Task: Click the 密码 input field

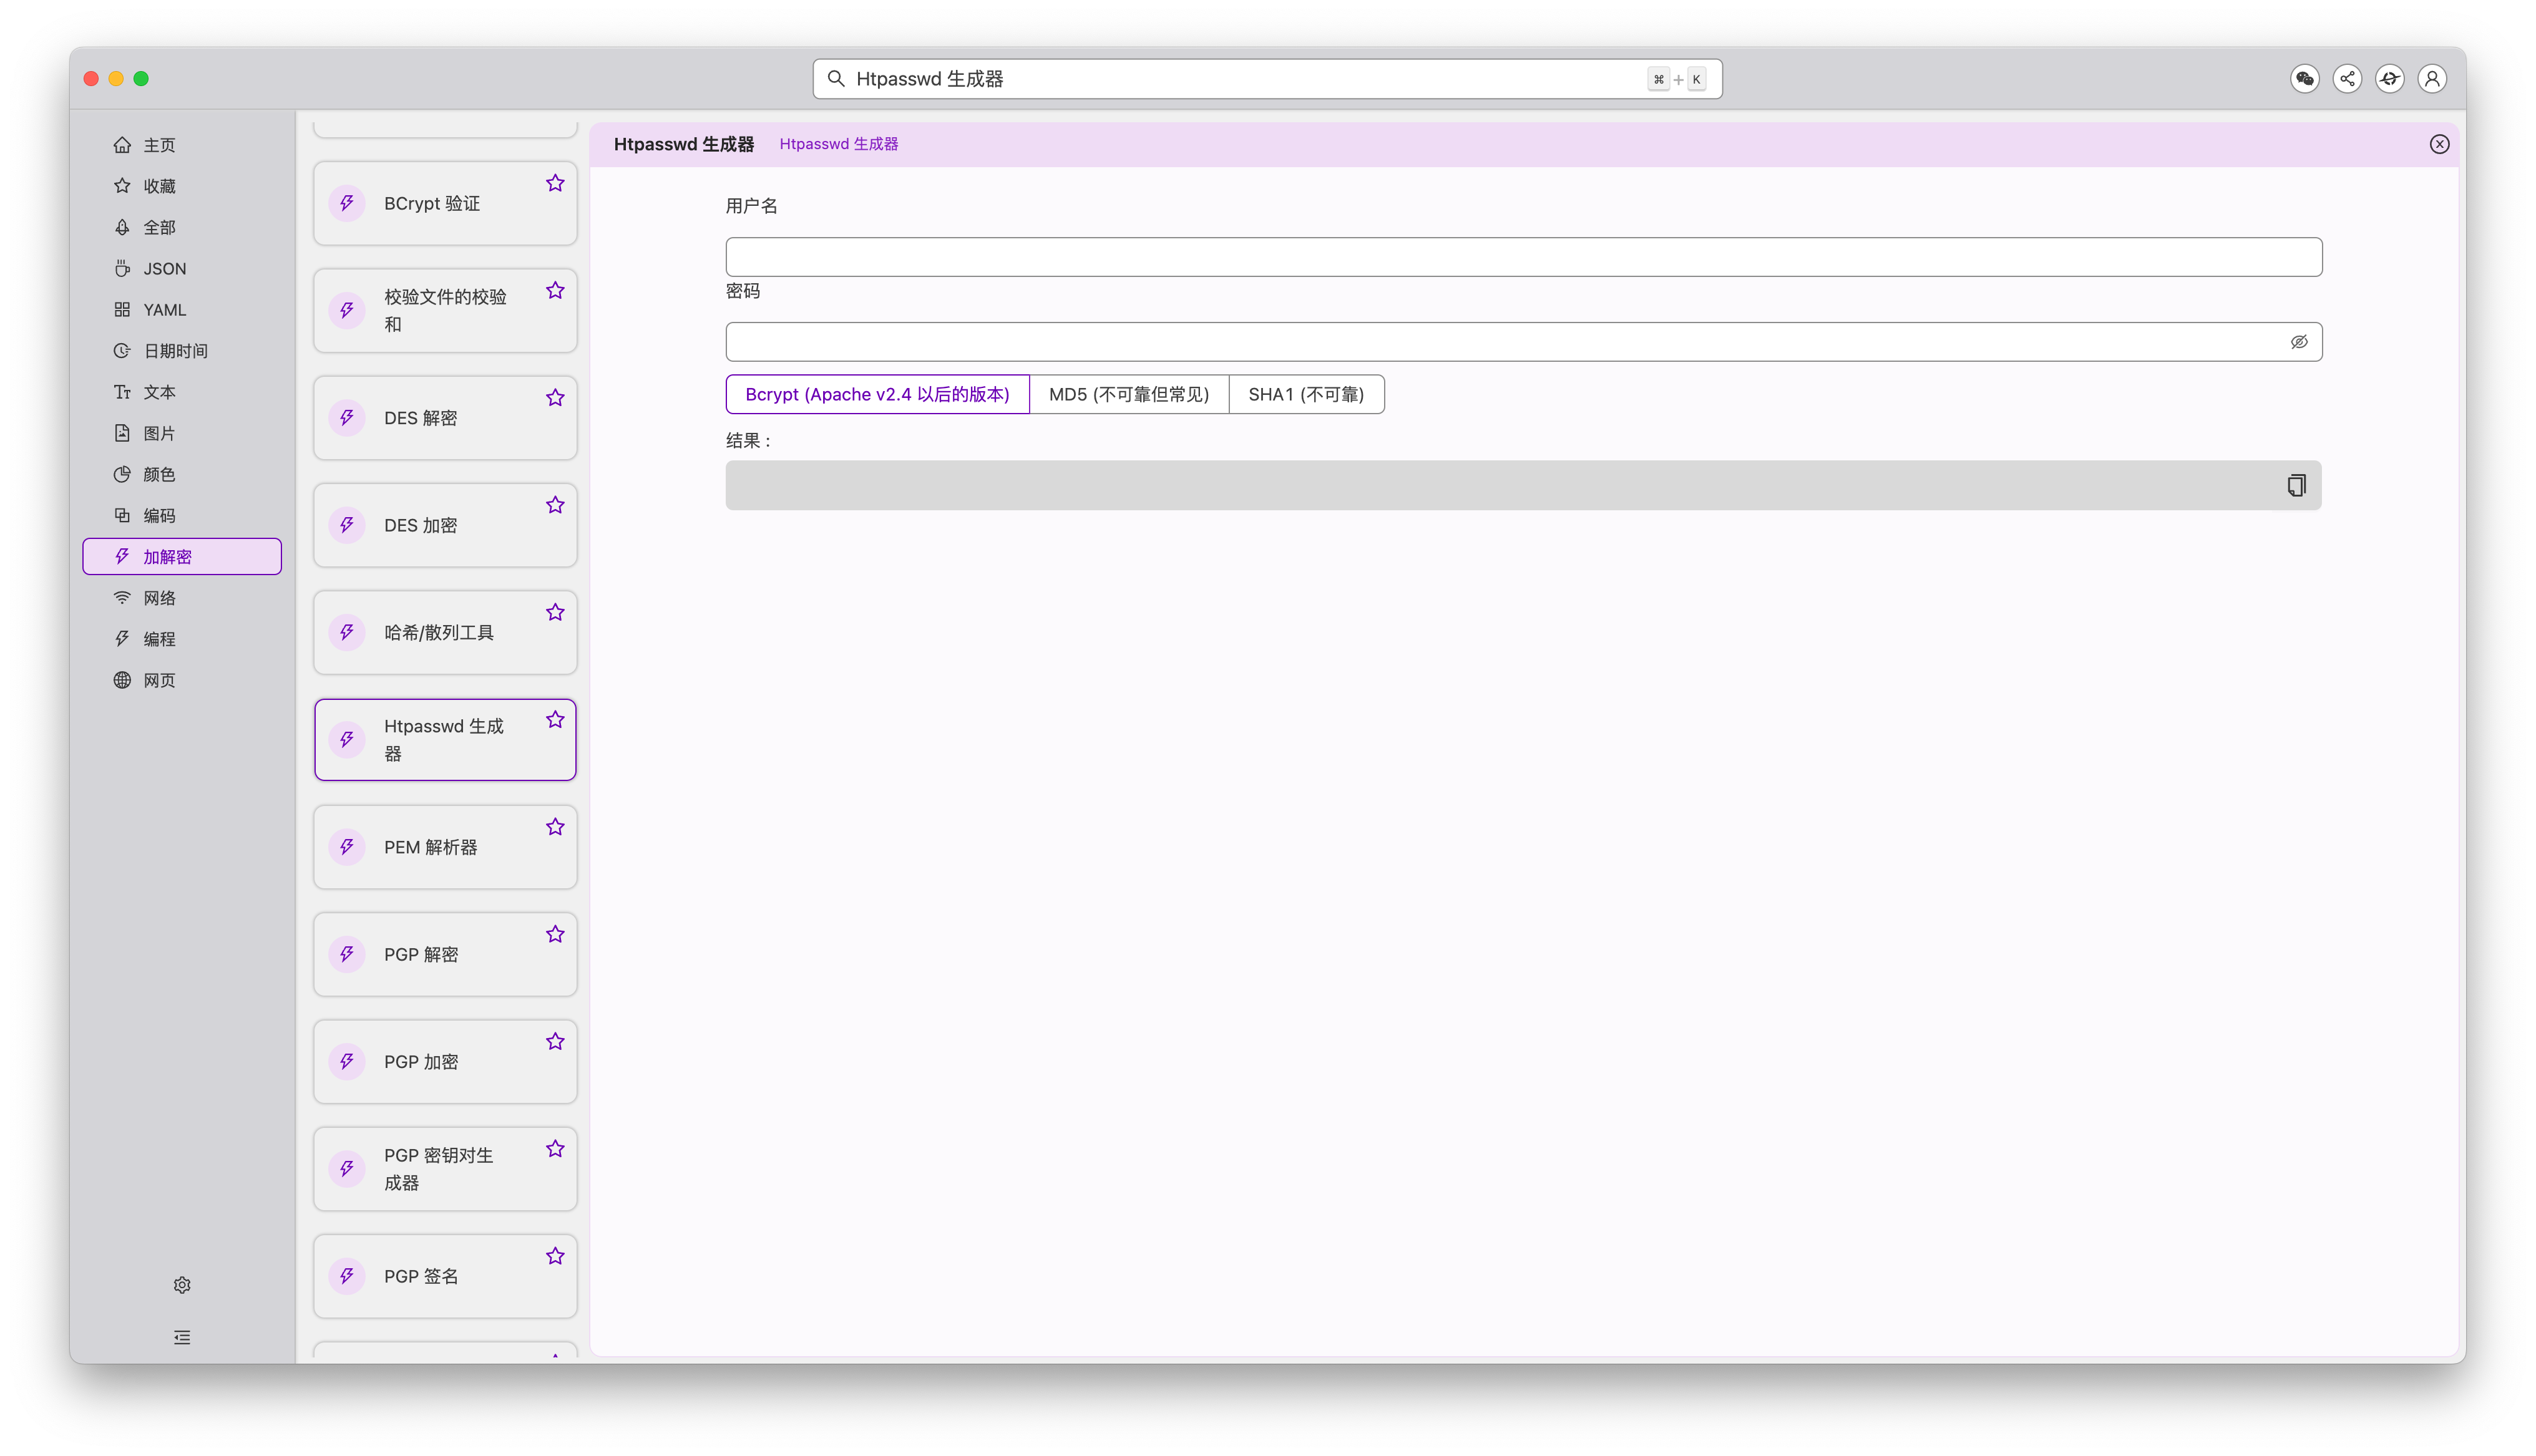Action: (1524, 342)
